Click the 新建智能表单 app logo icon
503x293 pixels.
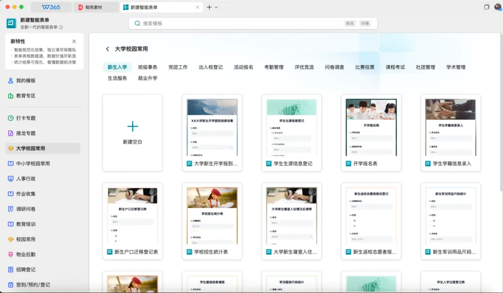point(11,23)
